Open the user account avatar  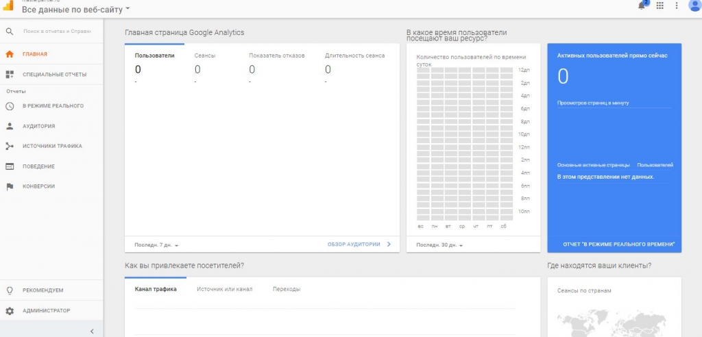coord(695,5)
